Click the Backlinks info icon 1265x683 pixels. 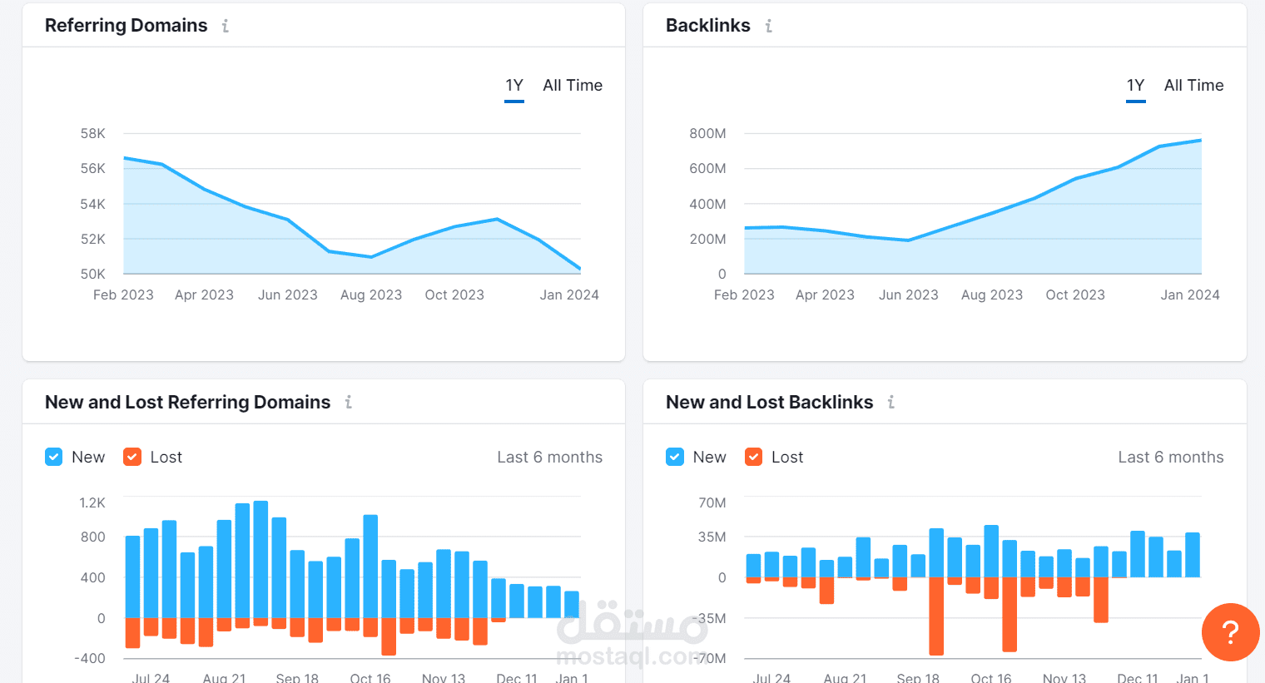pyautogui.click(x=768, y=26)
